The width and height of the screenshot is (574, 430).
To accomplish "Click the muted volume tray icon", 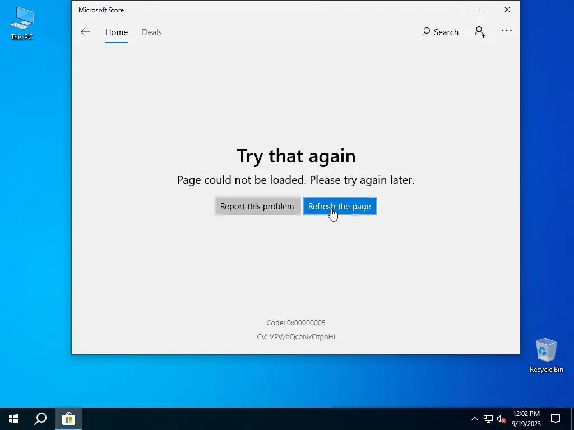I will 501,419.
